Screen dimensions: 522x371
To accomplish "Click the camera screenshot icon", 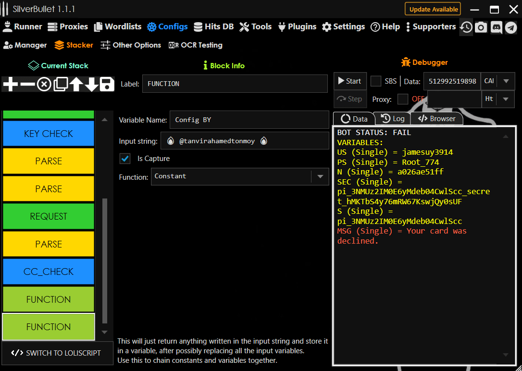I will 481,27.
